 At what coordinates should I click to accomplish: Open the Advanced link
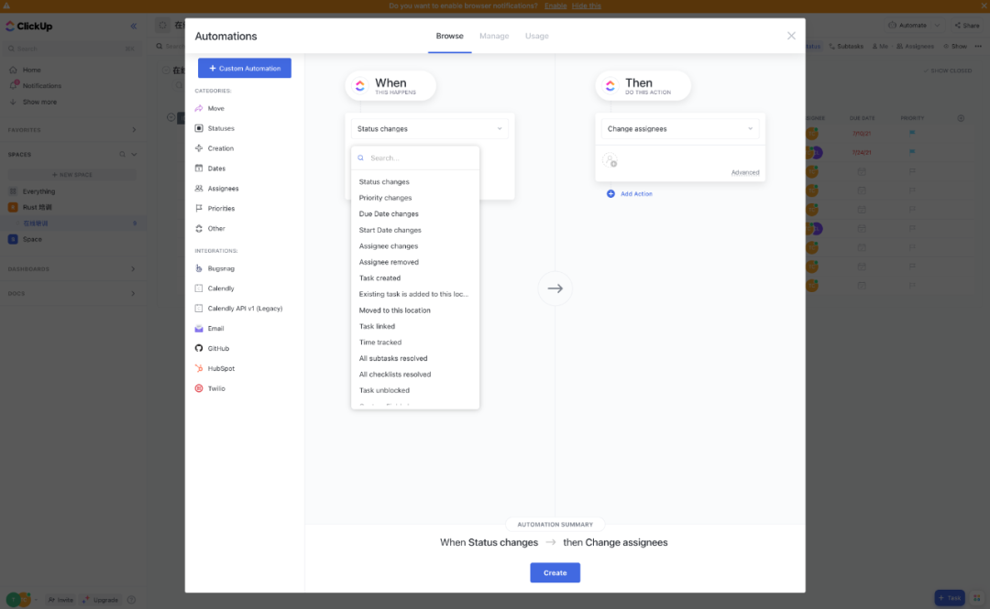click(x=744, y=172)
